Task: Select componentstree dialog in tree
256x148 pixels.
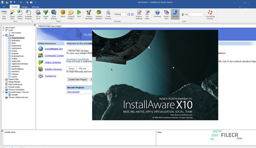Action: (x=18, y=38)
